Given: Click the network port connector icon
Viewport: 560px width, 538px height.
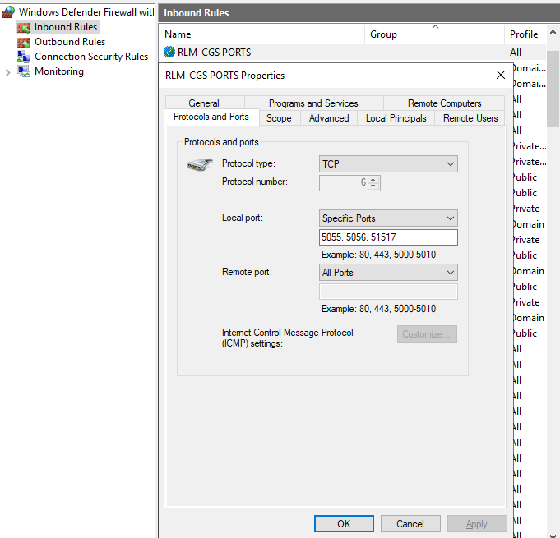Looking at the screenshot, I should (x=200, y=167).
